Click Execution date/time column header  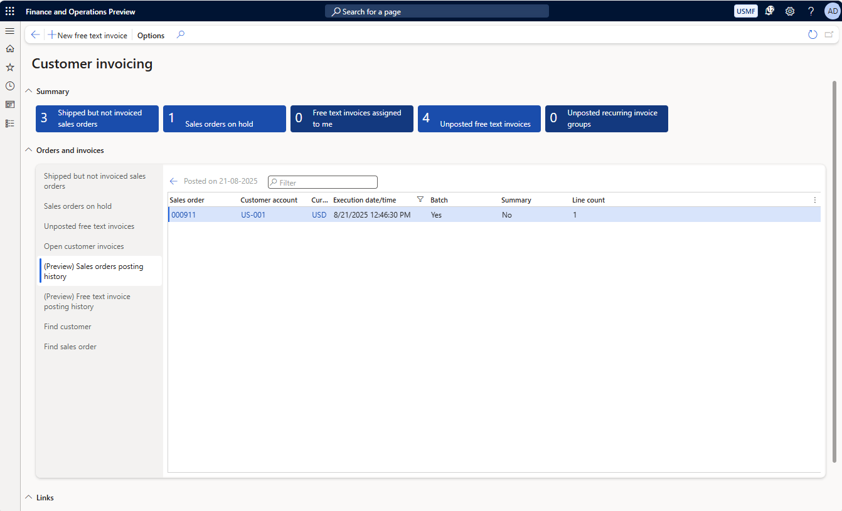[x=365, y=200]
